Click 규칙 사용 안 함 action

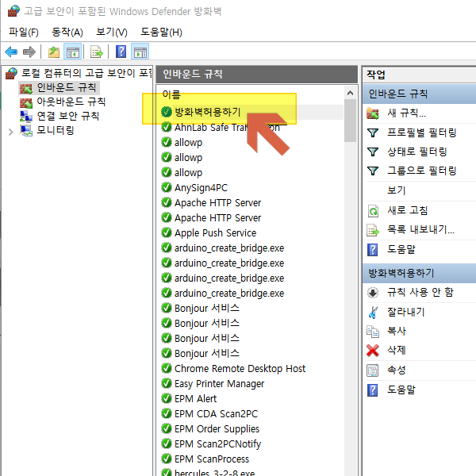pyautogui.click(x=420, y=292)
